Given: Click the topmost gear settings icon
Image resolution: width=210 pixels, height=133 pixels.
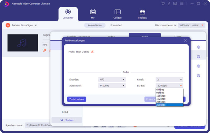Looking at the screenshot, I should pyautogui.click(x=198, y=47).
